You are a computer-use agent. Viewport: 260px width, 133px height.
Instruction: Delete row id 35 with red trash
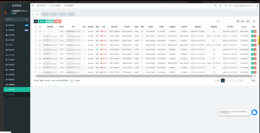click(x=255, y=31)
